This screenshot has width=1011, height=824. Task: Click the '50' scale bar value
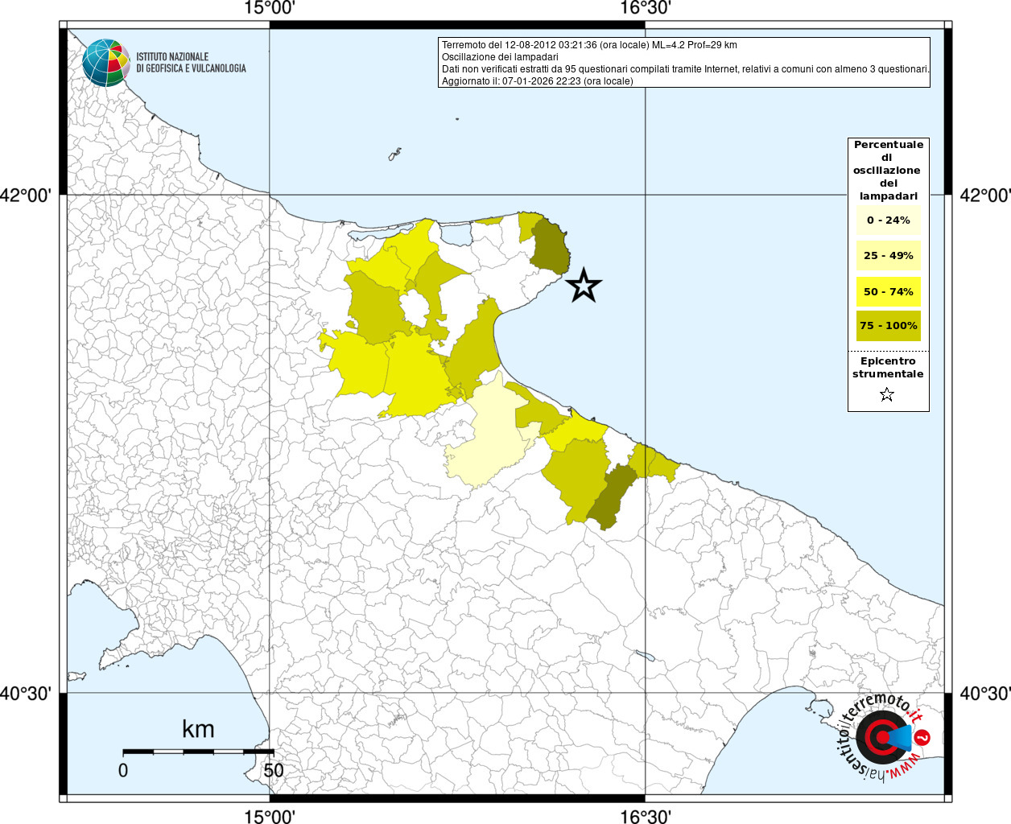pos(274,770)
